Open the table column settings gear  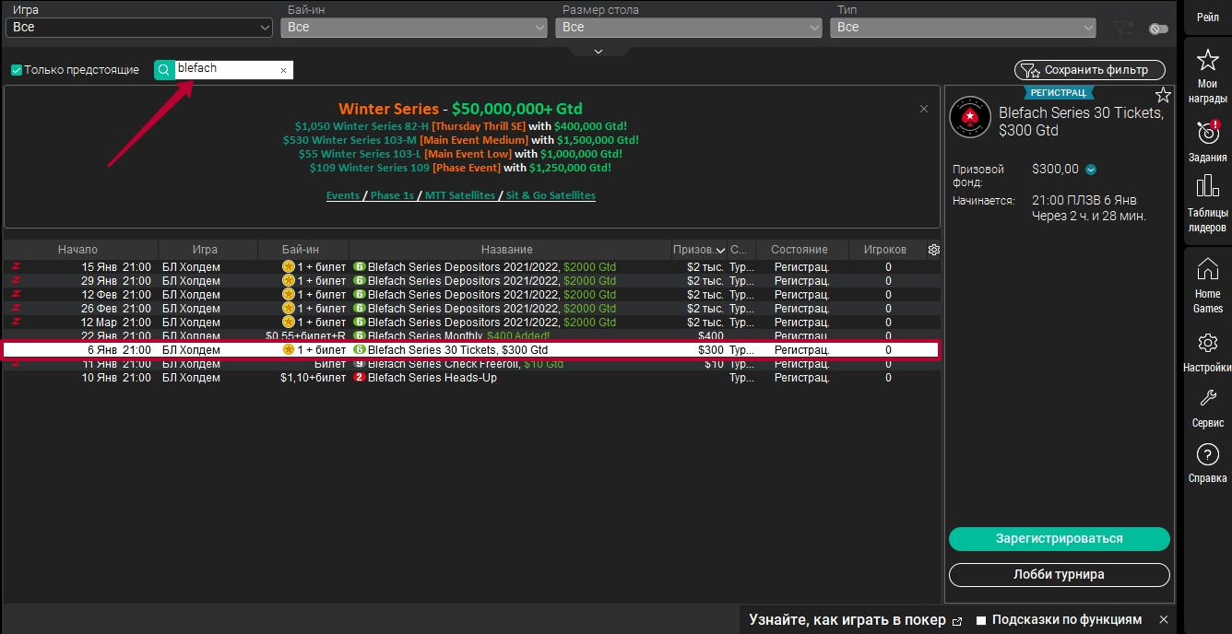933,250
